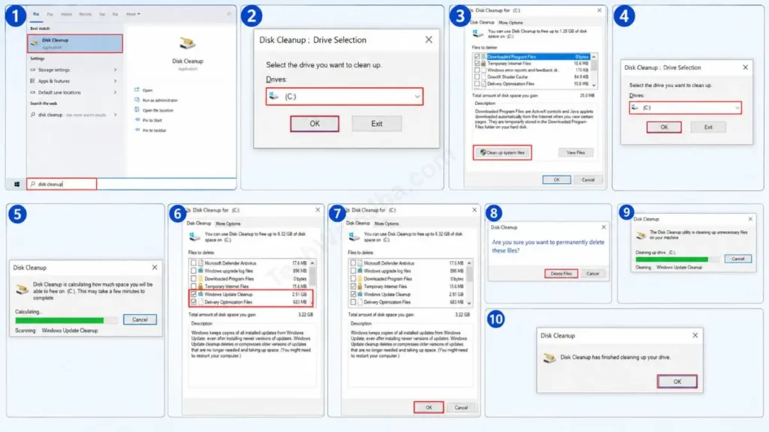Open More Options tab in the 1.20 GB window
The image size is (769, 432).
coord(511,22)
